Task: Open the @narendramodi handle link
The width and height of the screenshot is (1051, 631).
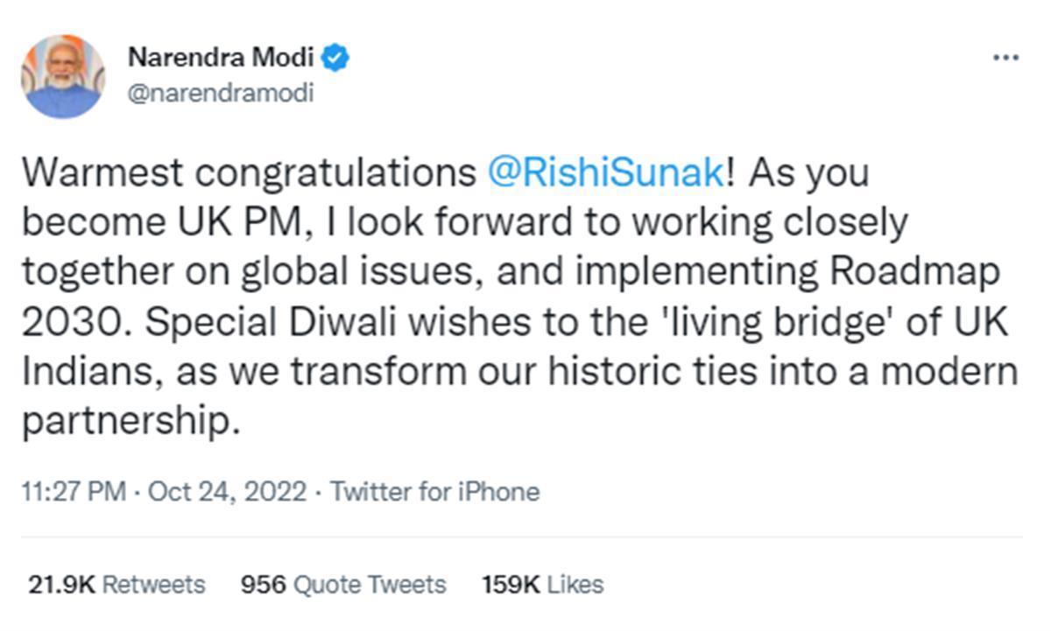Action: [221, 93]
